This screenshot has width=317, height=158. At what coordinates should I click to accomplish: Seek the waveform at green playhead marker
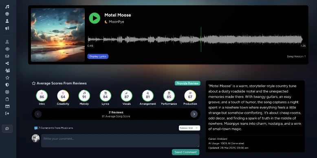pyautogui.click(x=201, y=39)
